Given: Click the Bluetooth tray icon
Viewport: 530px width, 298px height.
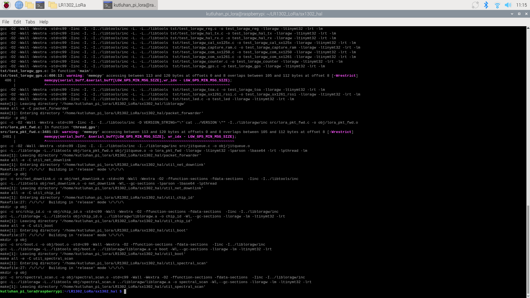Looking at the screenshot, I should 486,5.
